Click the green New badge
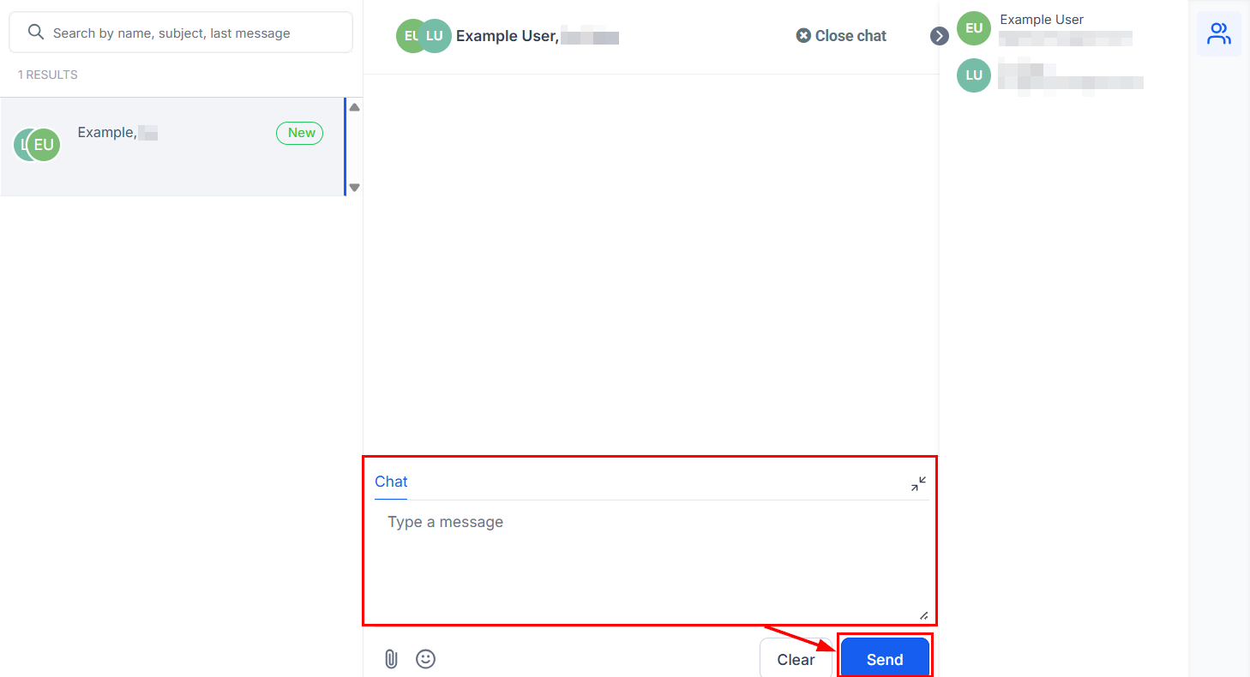The height and width of the screenshot is (677, 1250). point(300,133)
